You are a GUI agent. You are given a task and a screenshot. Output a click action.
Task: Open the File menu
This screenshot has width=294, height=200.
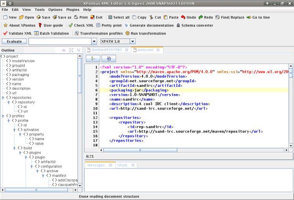click(x=5, y=9)
